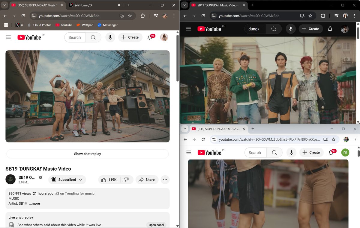Screen dimensions: 360x228
Task: Click Search input field in left window
Action: pyautogui.click(x=75, y=37)
